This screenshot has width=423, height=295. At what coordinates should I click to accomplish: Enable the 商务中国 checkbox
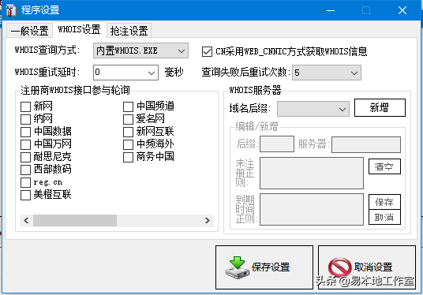(128, 157)
